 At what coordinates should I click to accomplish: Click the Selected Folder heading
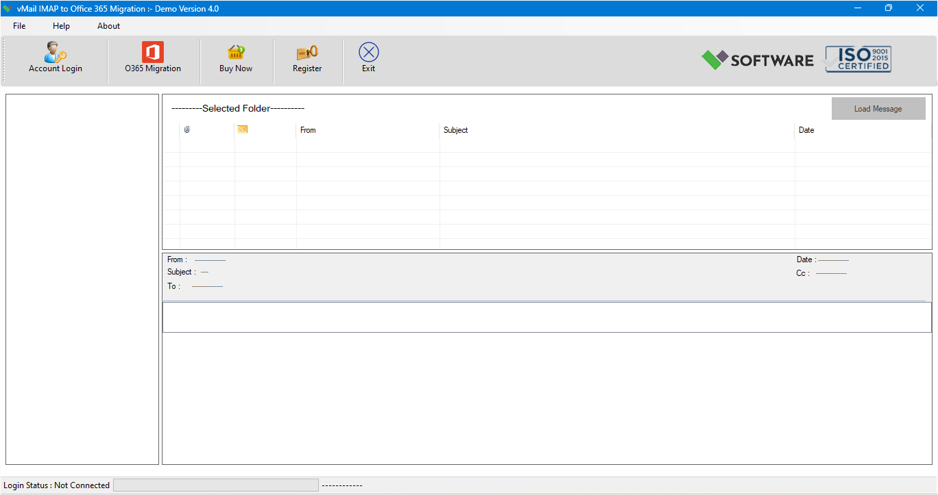coord(238,108)
